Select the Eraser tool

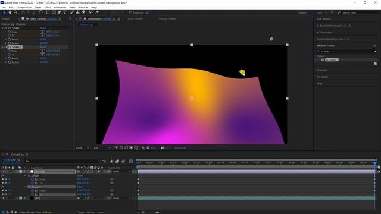tap(83, 12)
